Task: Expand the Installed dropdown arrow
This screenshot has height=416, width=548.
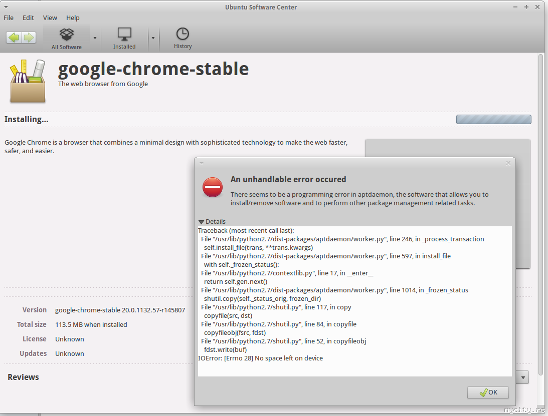Action: point(153,38)
